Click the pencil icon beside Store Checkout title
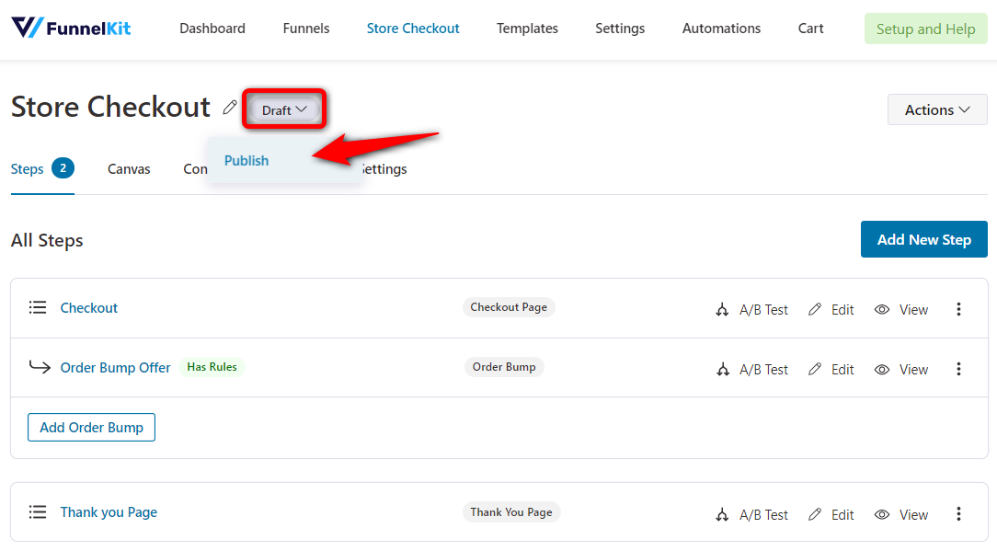Image resolution: width=997 pixels, height=551 pixels. (x=230, y=108)
